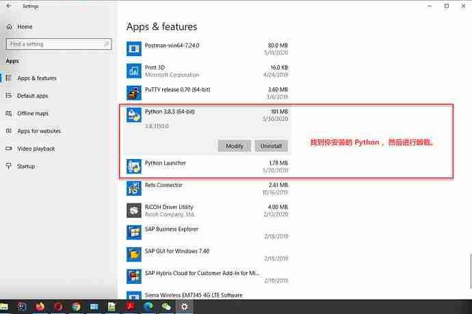This screenshot has height=314, width=472.
Task: Go to Settings Home
Action: (19, 27)
